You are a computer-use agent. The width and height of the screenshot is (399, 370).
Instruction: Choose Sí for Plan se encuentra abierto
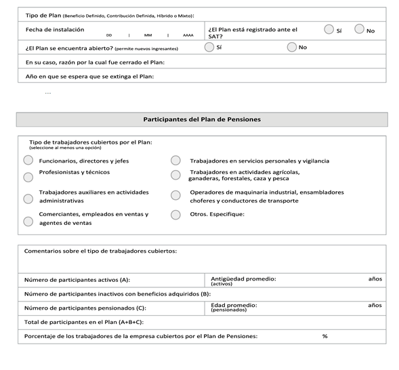coord(209,47)
